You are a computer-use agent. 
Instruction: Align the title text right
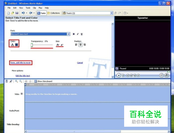[x=85, y=45]
